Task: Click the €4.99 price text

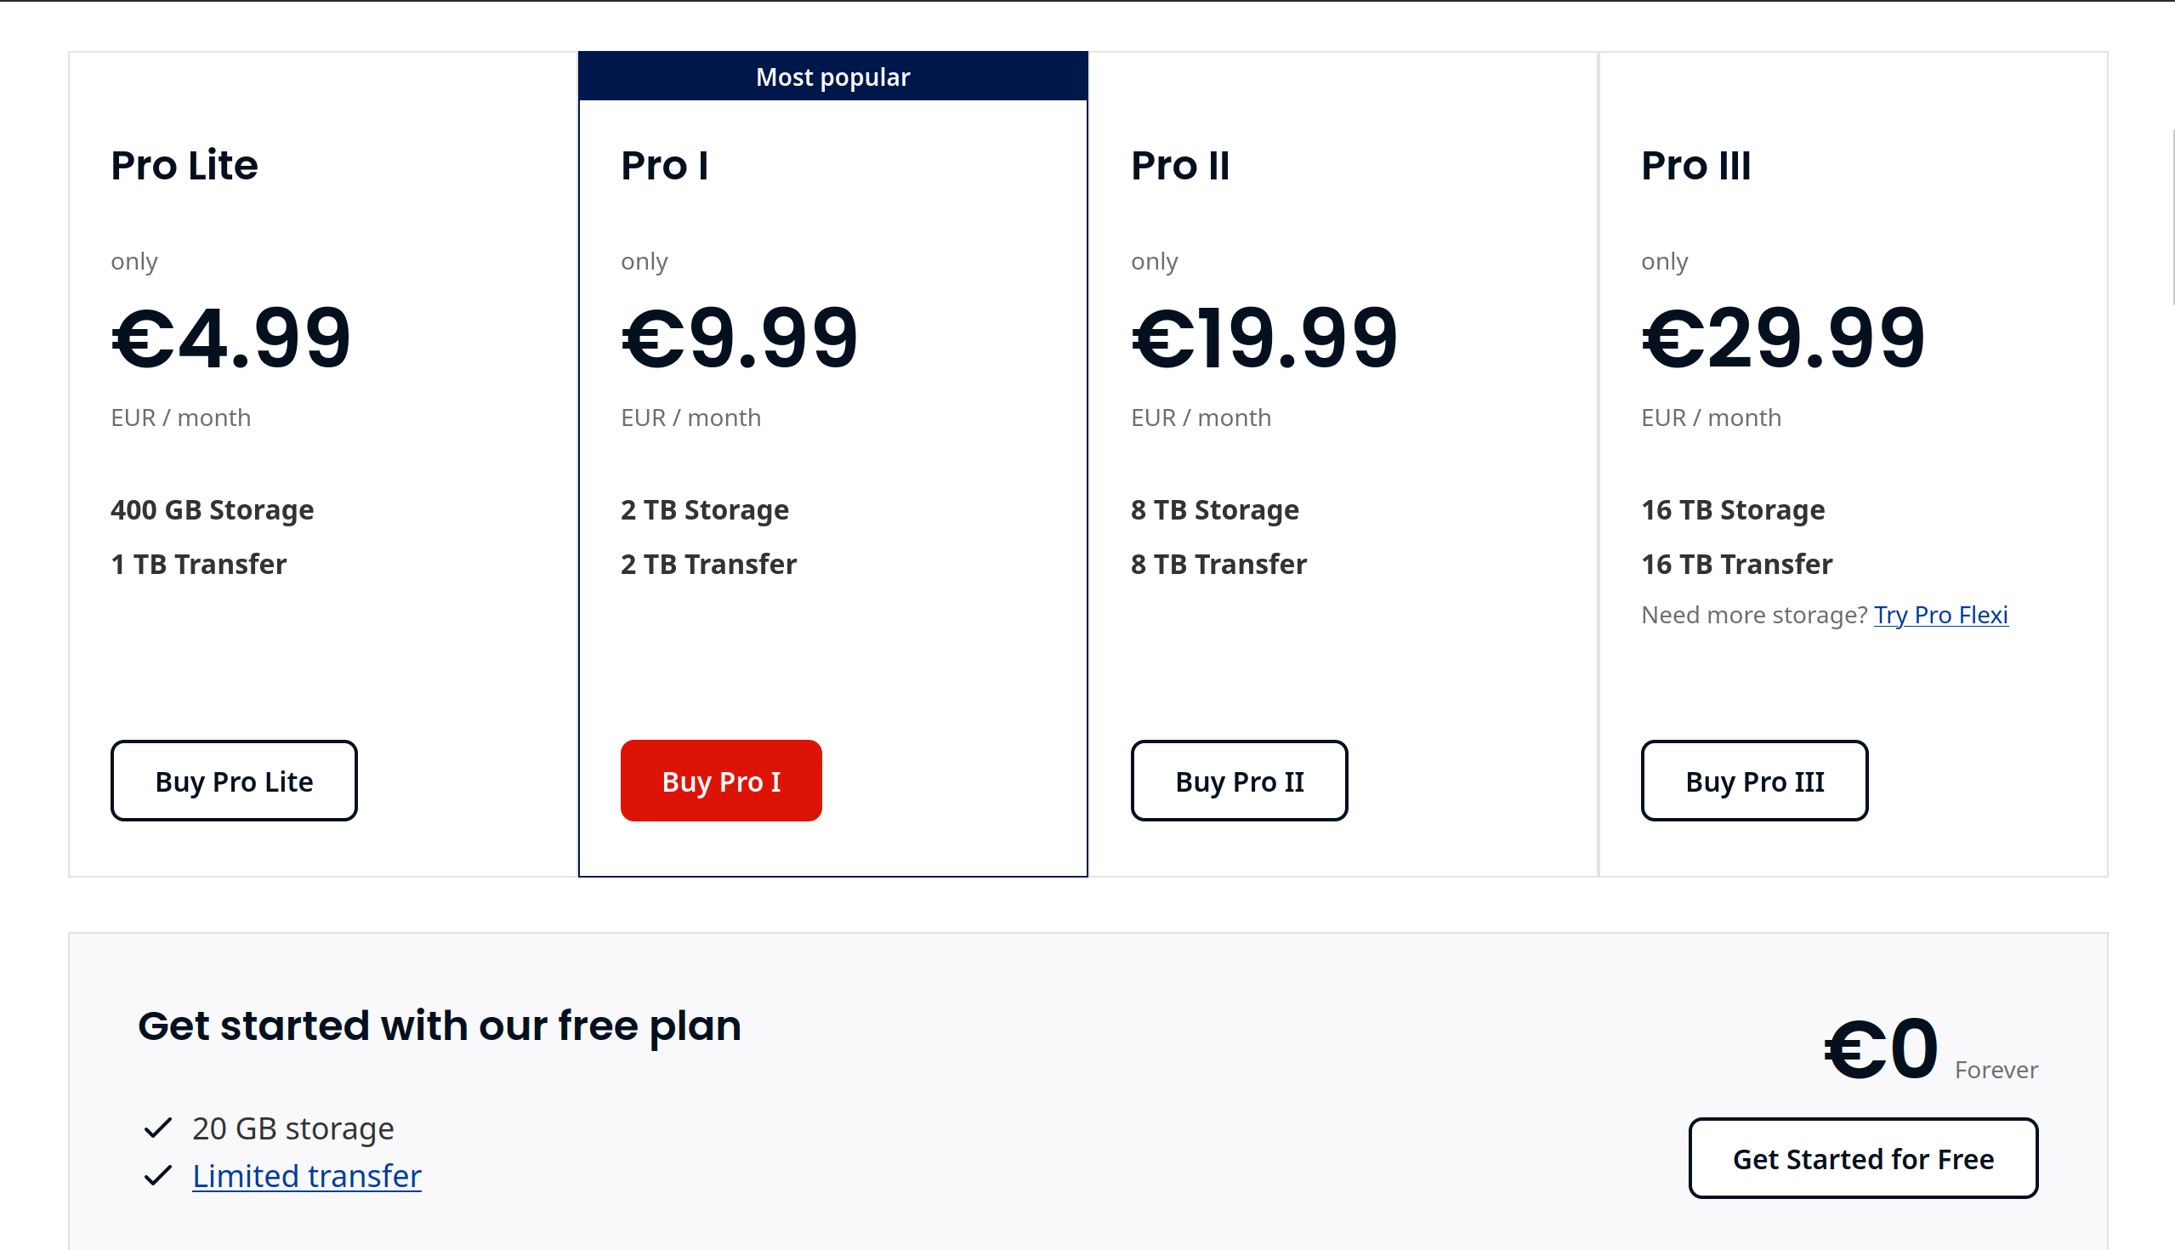Action: (231, 338)
